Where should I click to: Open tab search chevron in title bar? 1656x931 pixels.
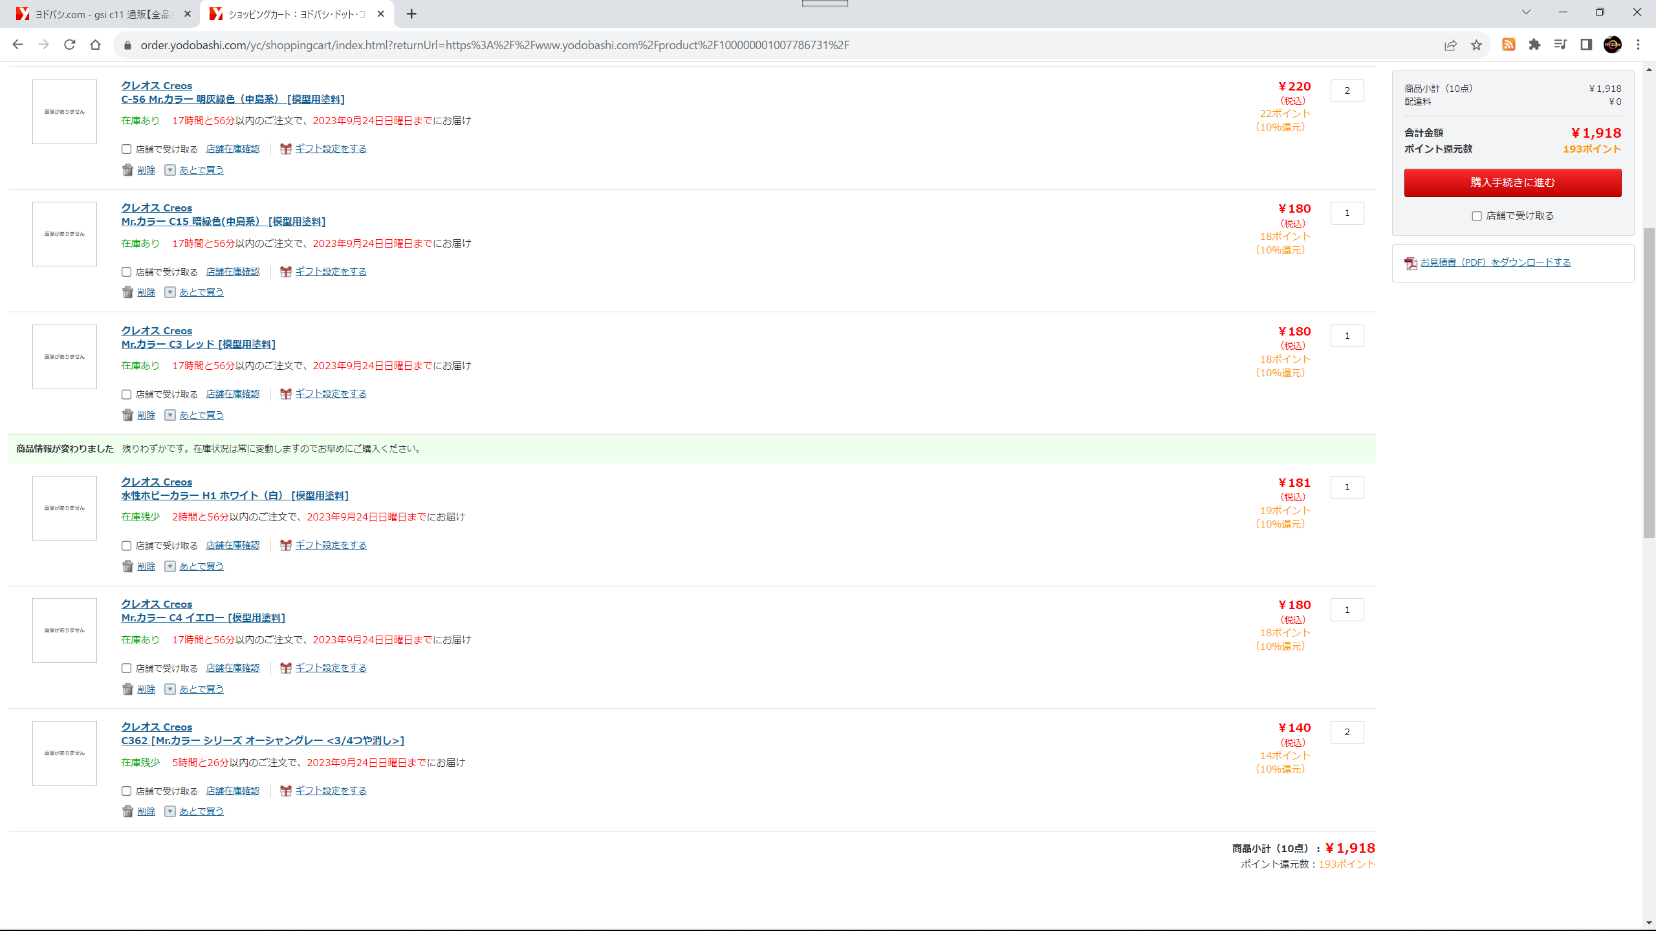[x=1526, y=12]
